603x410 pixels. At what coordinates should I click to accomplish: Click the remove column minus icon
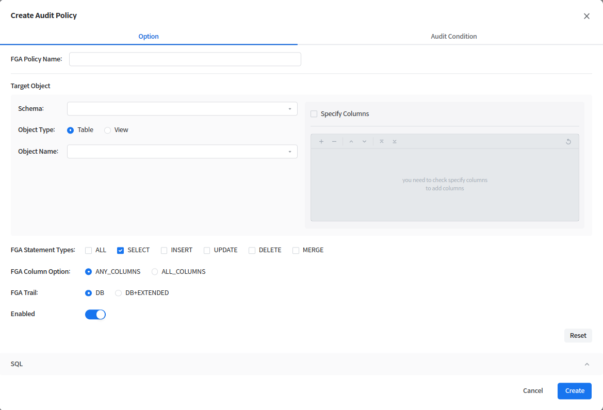334,141
